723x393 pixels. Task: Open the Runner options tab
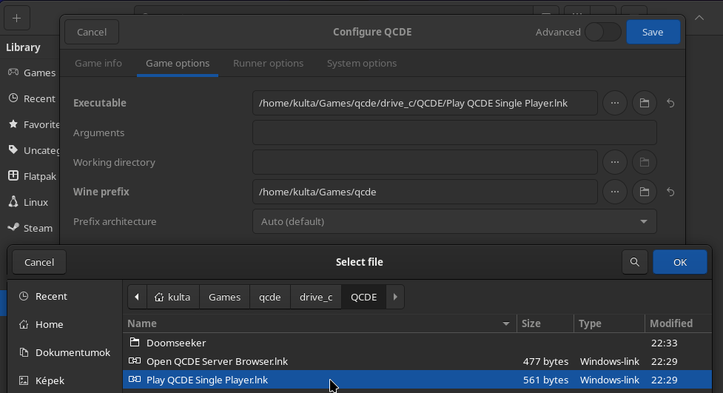pyautogui.click(x=268, y=63)
